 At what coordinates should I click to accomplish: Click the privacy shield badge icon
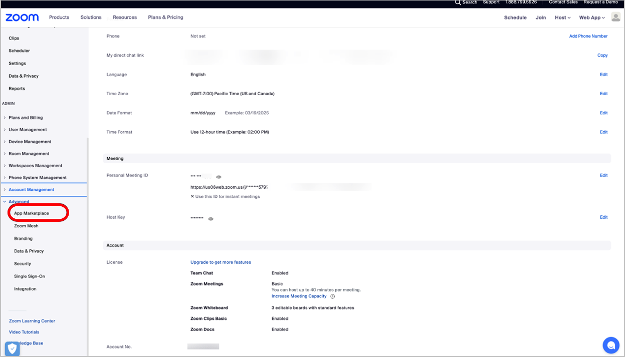[x=12, y=348]
